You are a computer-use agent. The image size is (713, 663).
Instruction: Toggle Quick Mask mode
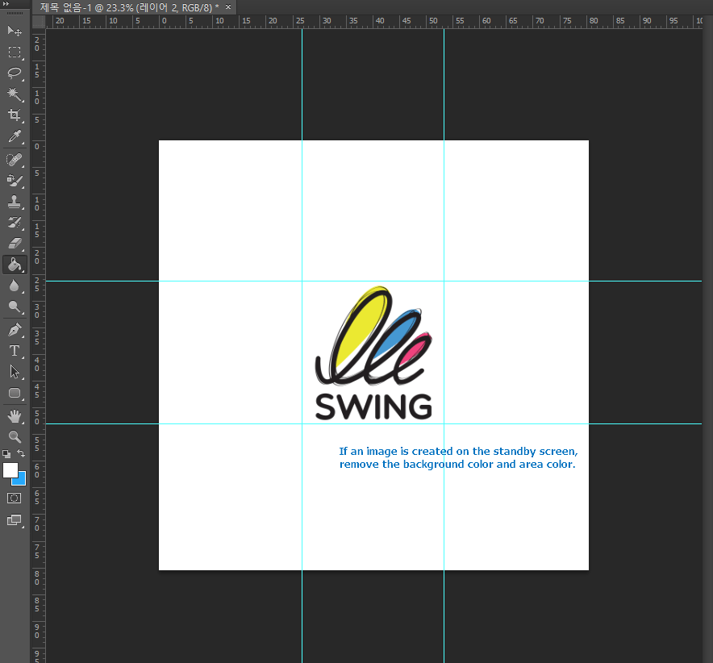pos(15,498)
